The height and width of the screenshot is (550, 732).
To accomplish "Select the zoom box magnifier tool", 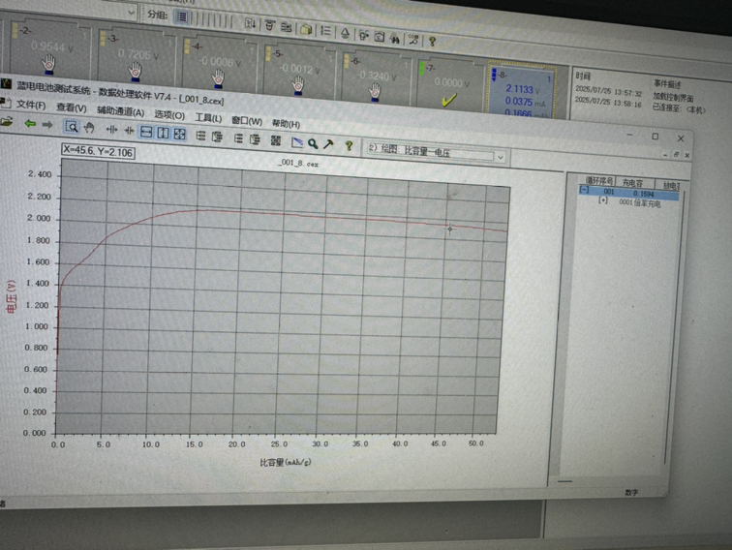I will point(72,126).
